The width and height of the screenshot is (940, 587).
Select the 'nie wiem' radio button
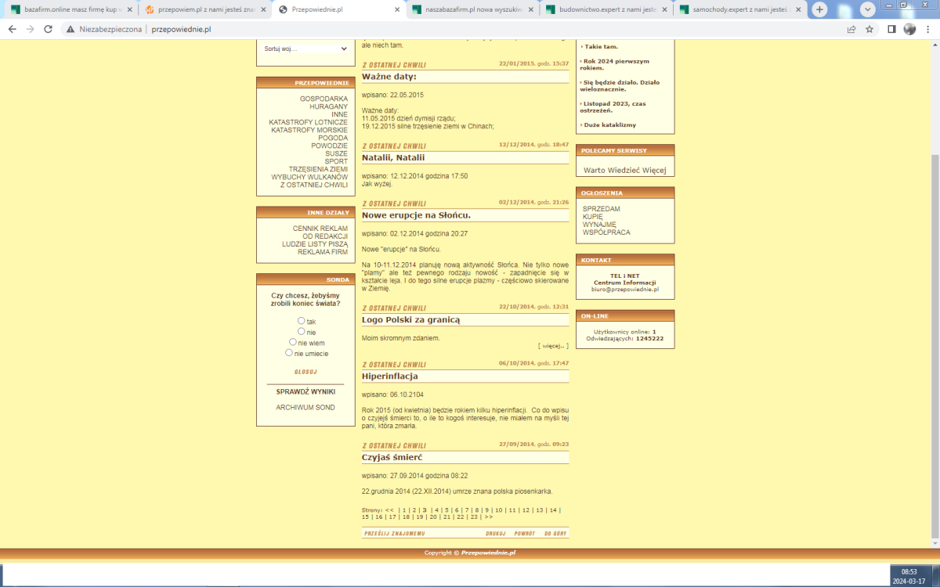tap(293, 342)
